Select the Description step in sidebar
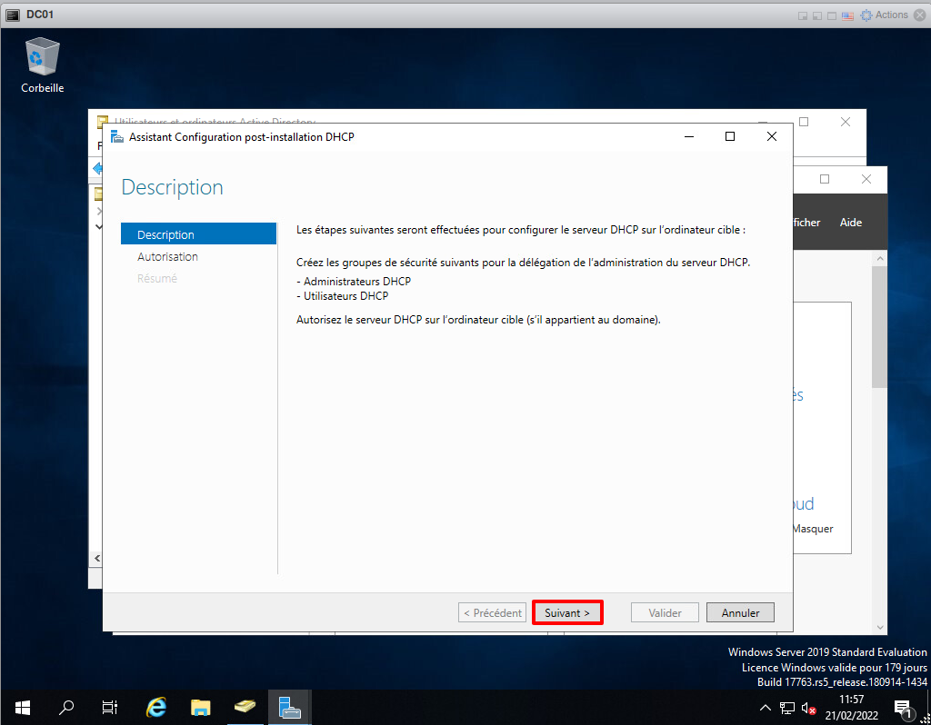931x725 pixels. click(x=165, y=234)
